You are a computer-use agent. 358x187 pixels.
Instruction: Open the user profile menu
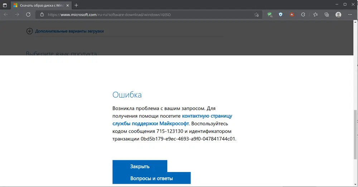pyautogui.click(x=338, y=15)
